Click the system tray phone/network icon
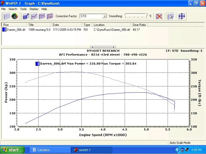 (182, 150)
